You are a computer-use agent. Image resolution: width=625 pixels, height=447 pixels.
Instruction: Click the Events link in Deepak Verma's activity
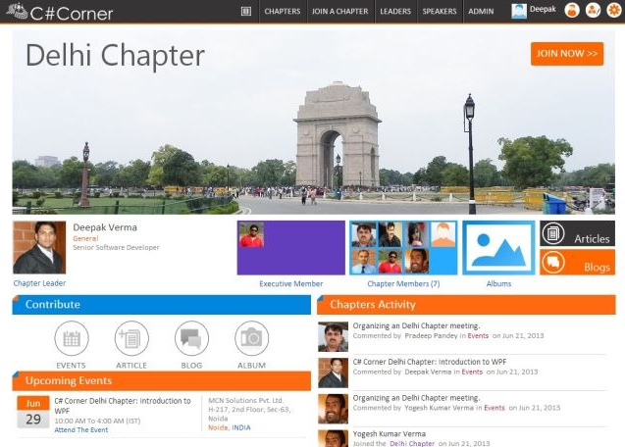[x=472, y=372]
